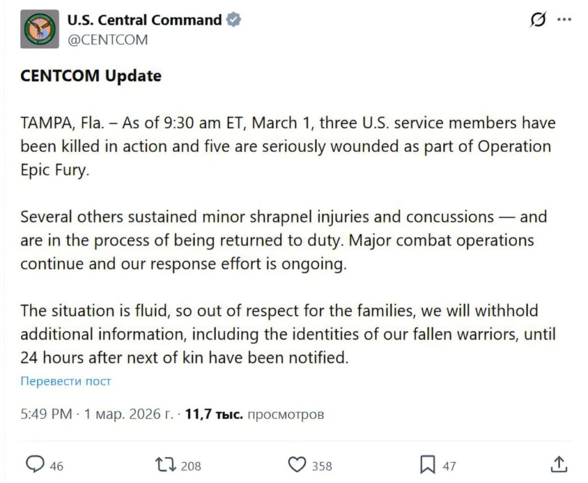
Task: Open the CENTCOM profile avatar
Action: (x=40, y=29)
